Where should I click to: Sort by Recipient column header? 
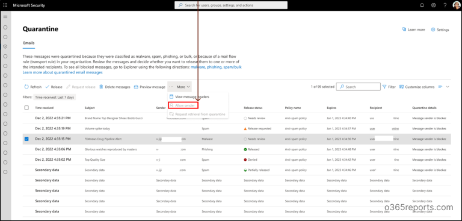click(376, 108)
